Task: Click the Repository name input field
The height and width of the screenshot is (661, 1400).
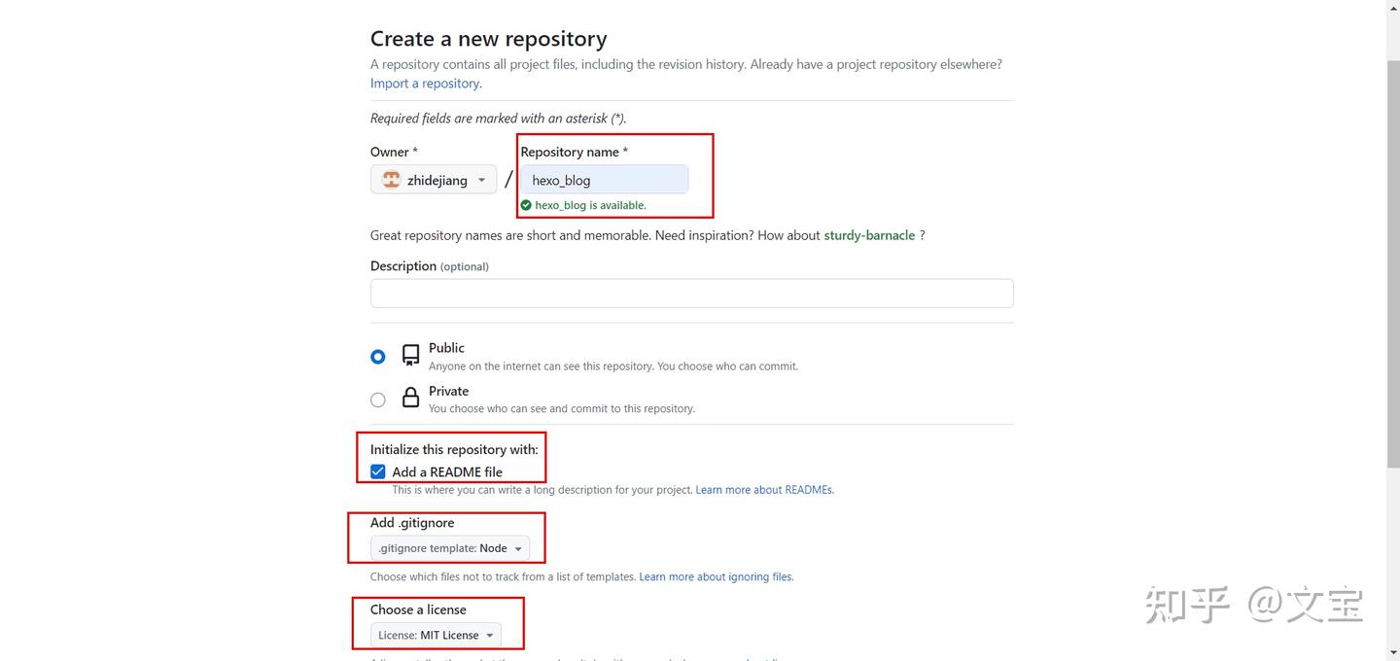Action: [604, 180]
